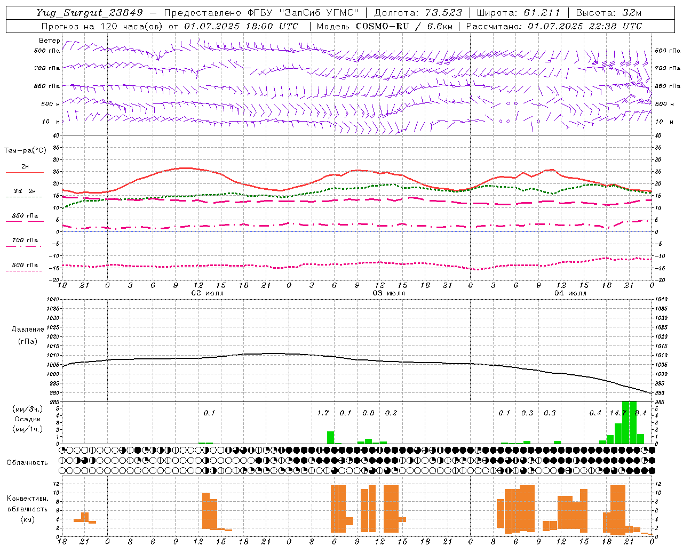Click the 0.4 precipitation value
This screenshot has height=546, width=683.
click(595, 413)
